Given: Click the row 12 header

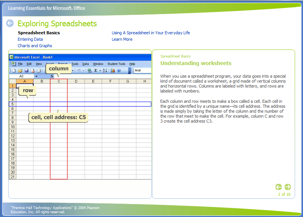Looking at the screenshot, I should 13,136.
